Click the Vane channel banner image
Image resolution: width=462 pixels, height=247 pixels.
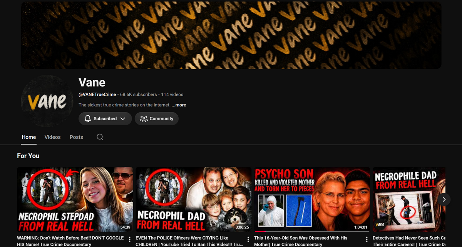231,35
